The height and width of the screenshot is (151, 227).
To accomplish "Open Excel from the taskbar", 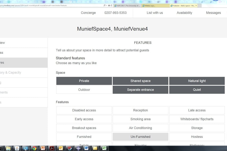I will [x=105, y=148].
